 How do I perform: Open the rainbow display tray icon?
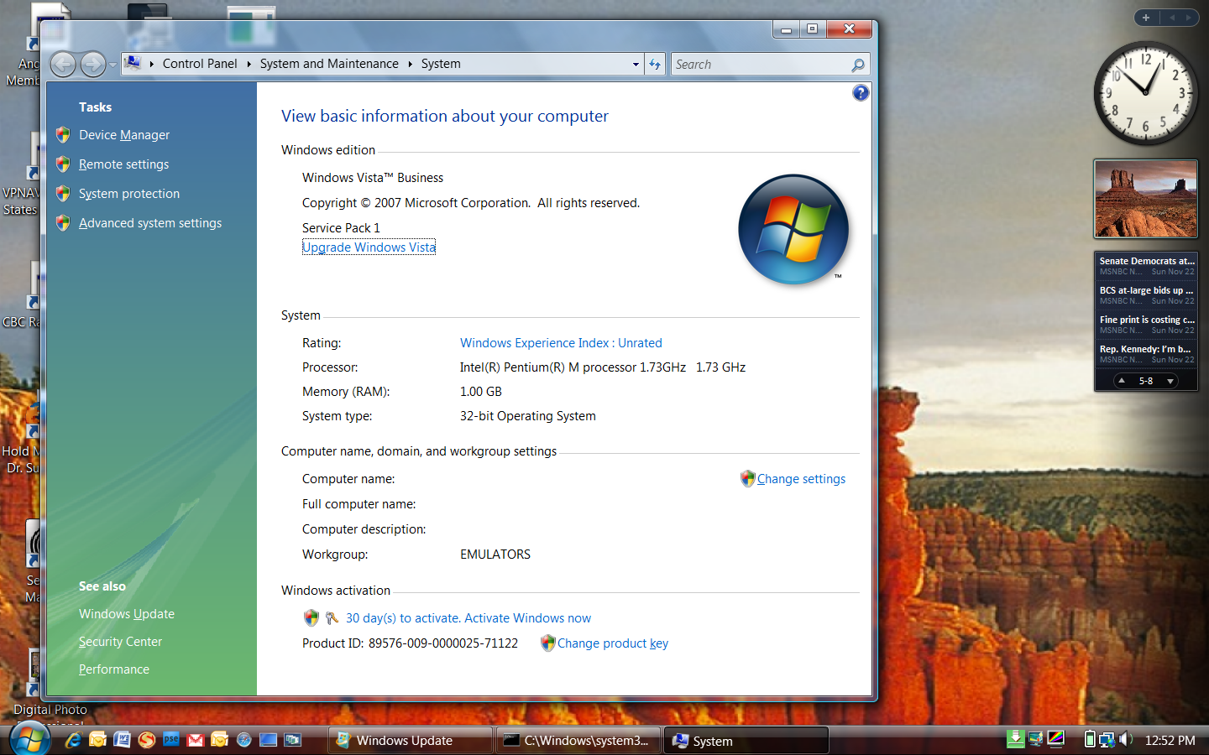pyautogui.click(x=1056, y=739)
